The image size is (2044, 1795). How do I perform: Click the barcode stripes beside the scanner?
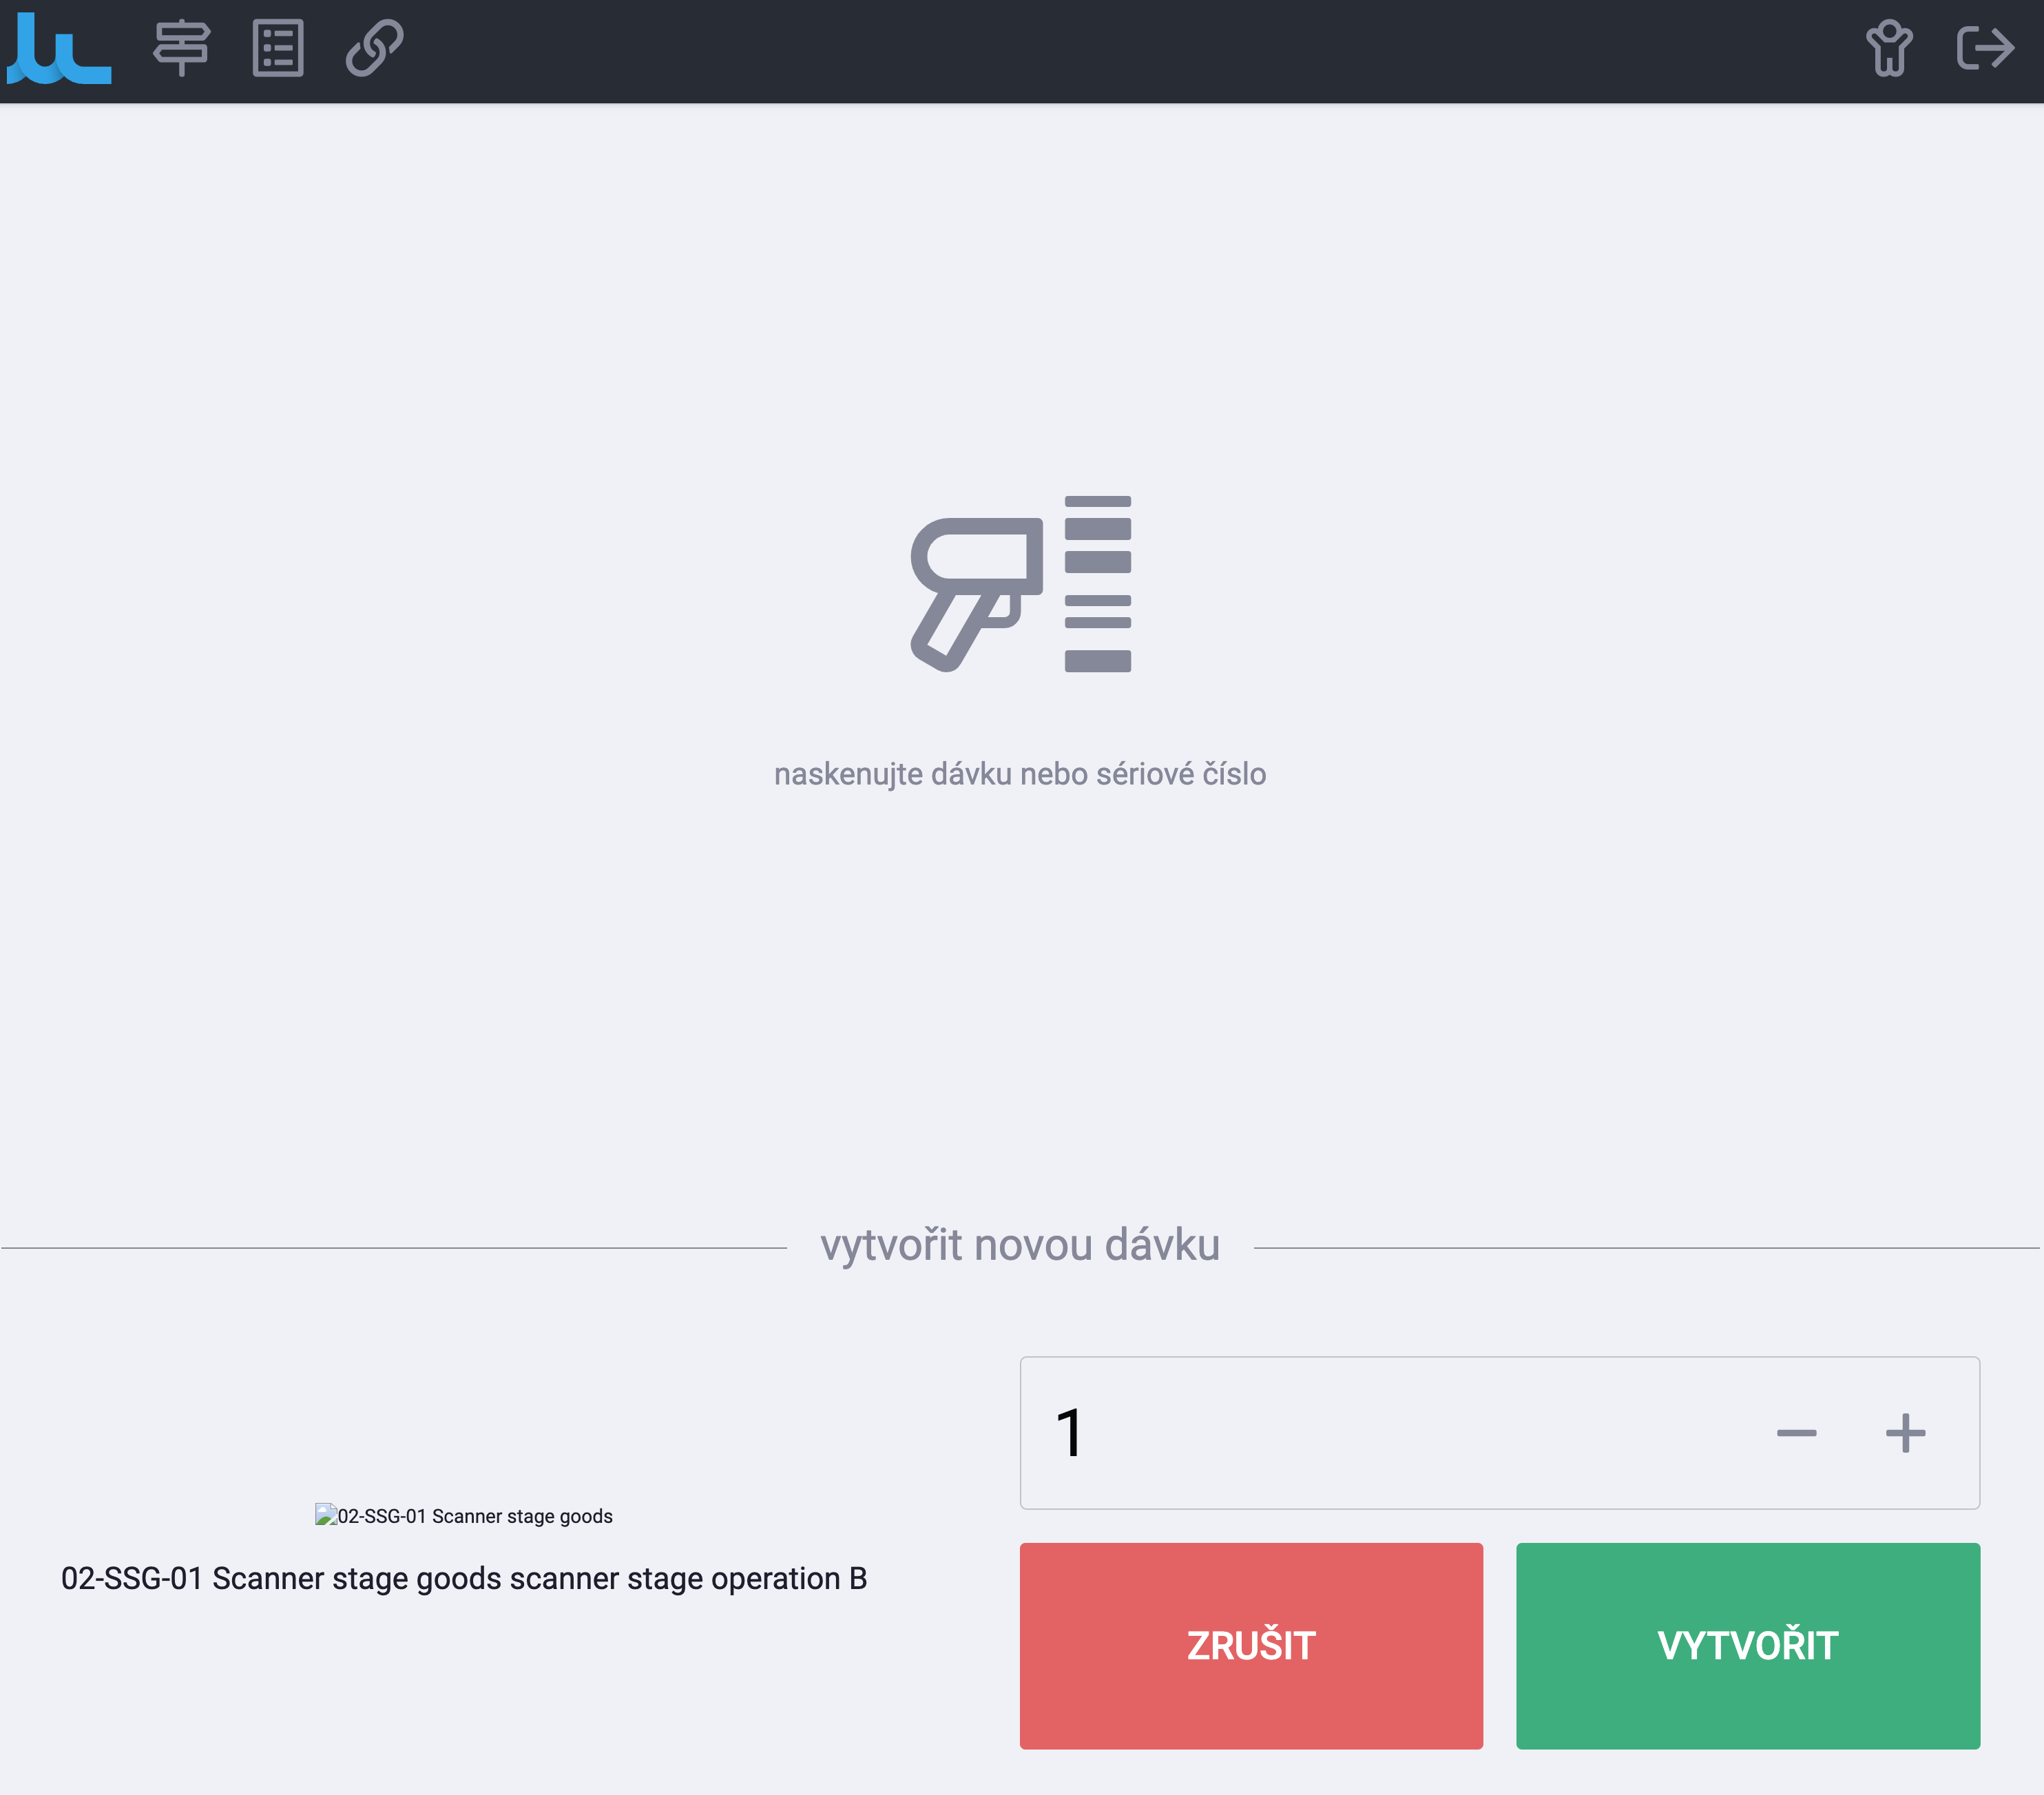point(1098,584)
